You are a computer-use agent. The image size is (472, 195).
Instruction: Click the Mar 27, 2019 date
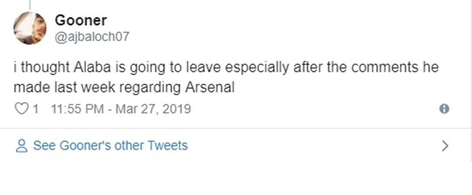[153, 108]
